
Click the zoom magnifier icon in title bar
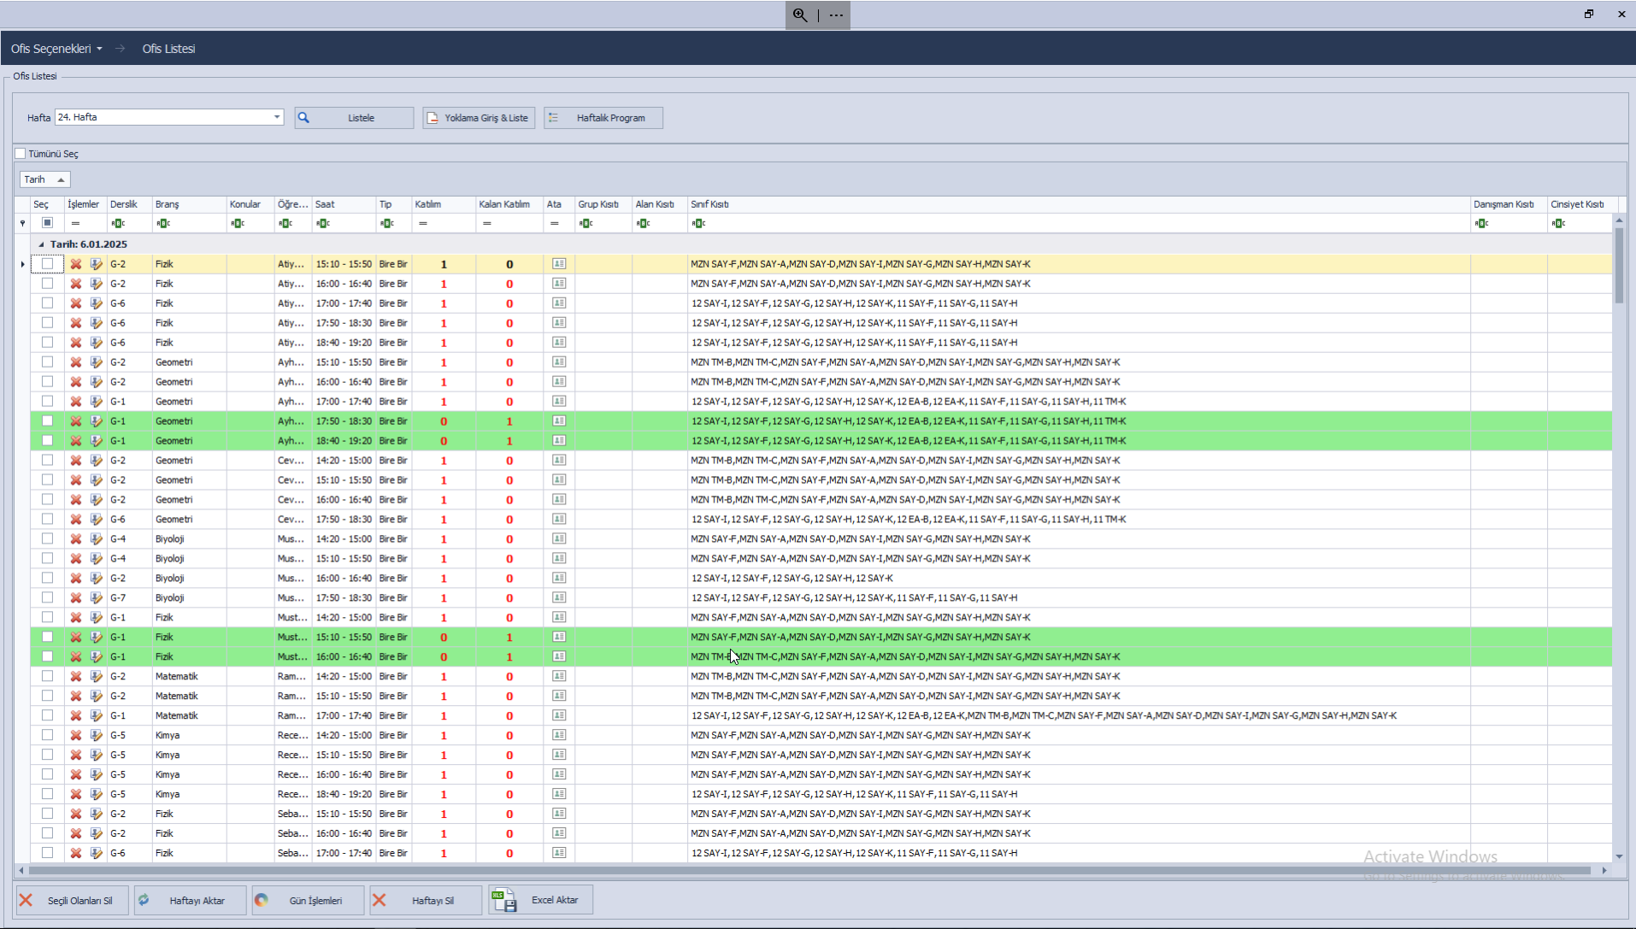(x=800, y=15)
